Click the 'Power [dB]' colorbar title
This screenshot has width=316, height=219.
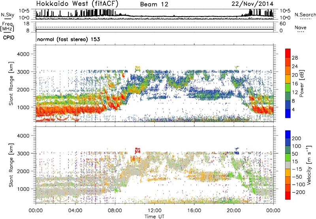[301, 84]
